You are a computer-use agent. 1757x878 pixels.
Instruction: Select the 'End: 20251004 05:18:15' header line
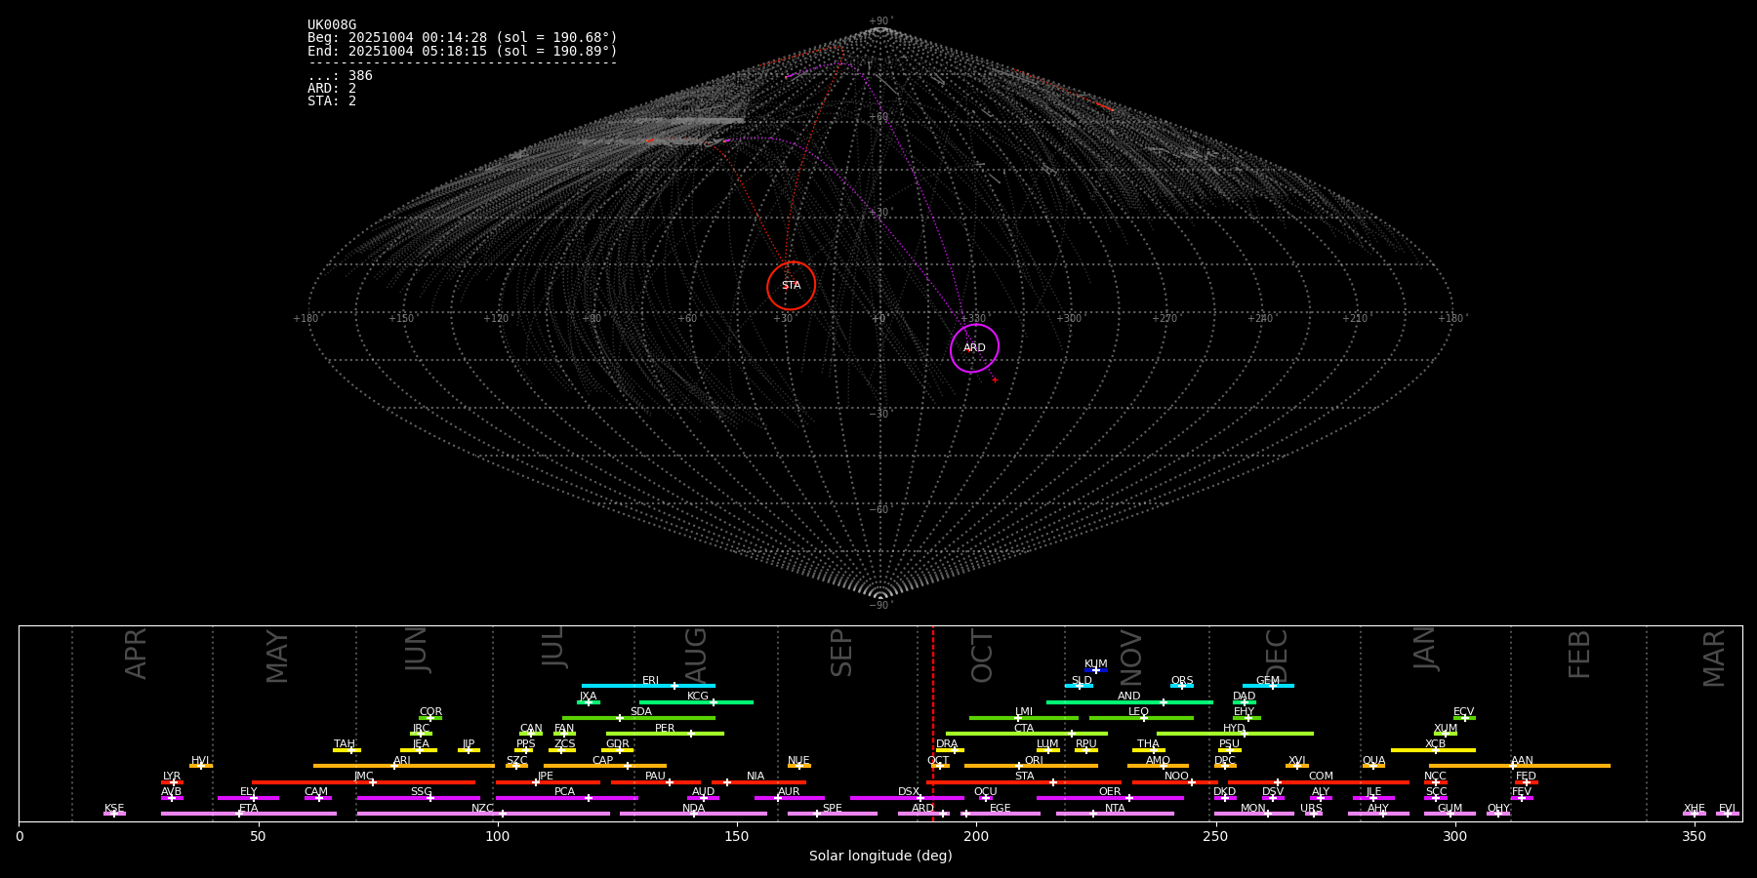pos(463,51)
